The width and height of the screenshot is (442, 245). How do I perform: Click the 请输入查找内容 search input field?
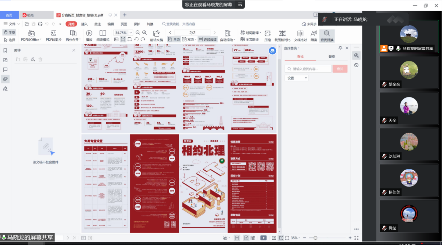pyautogui.click(x=308, y=69)
